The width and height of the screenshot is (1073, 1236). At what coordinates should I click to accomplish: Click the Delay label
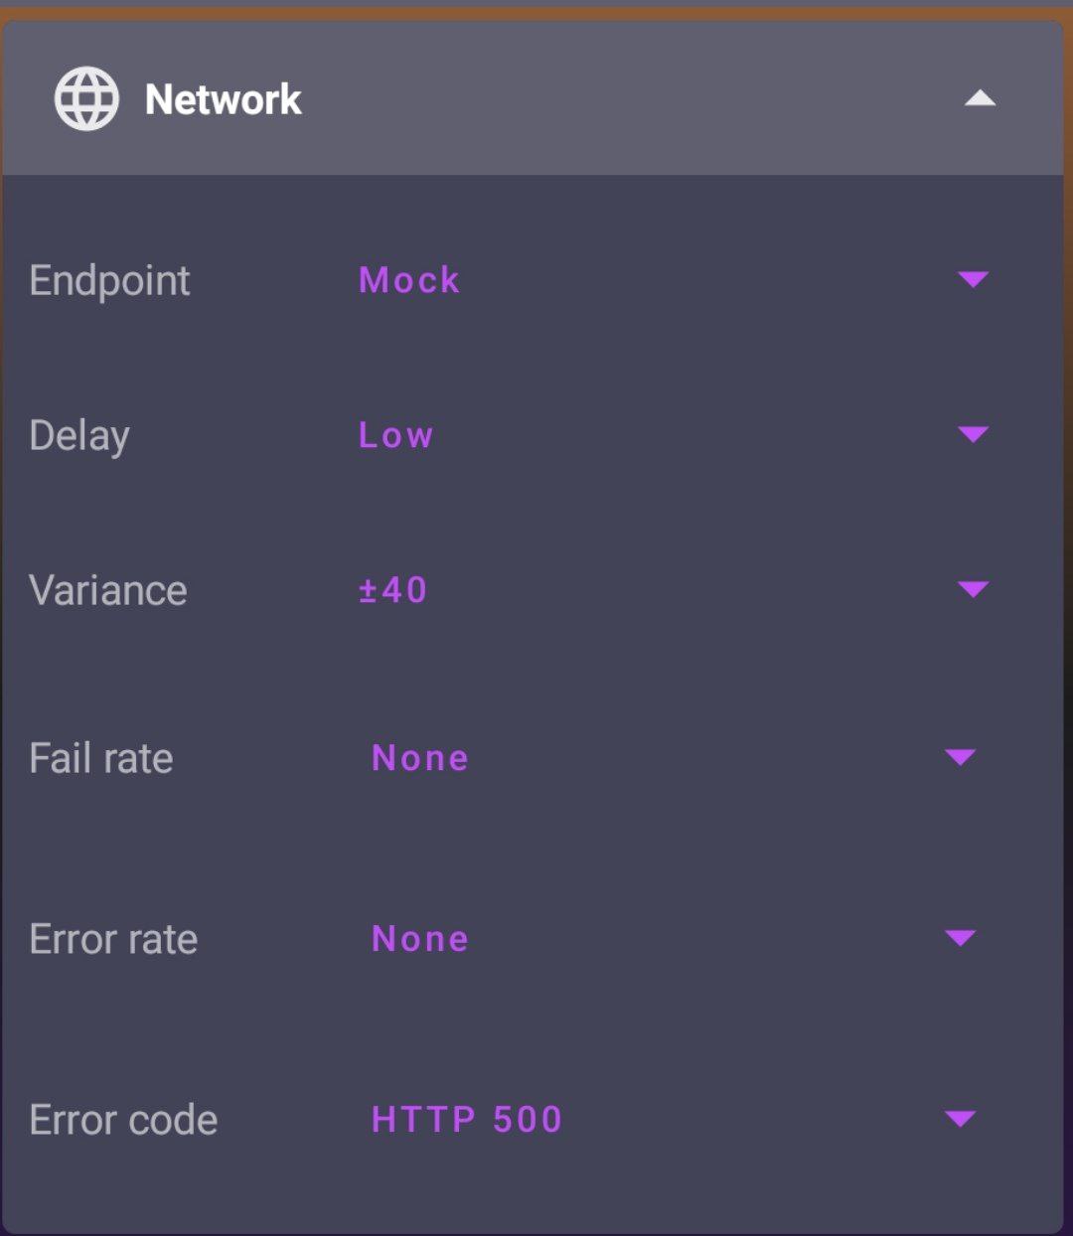[79, 435]
